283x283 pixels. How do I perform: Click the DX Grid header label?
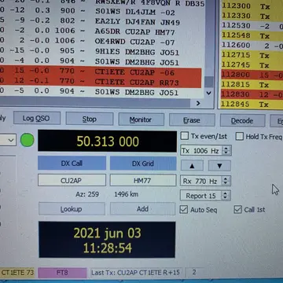coord(143,164)
